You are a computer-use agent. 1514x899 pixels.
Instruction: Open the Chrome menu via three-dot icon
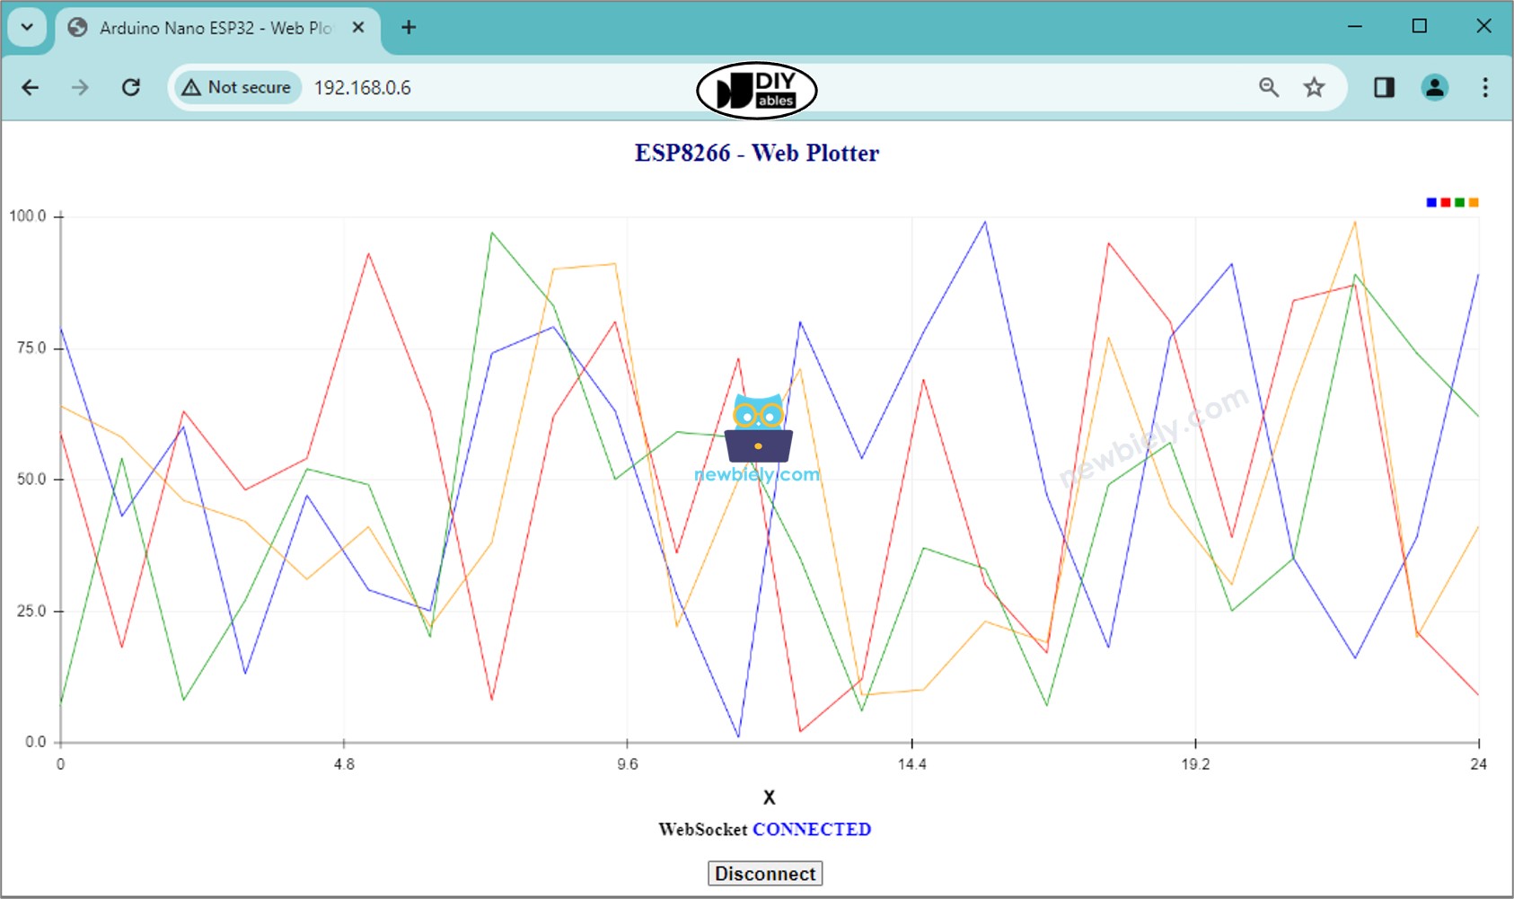1486,87
